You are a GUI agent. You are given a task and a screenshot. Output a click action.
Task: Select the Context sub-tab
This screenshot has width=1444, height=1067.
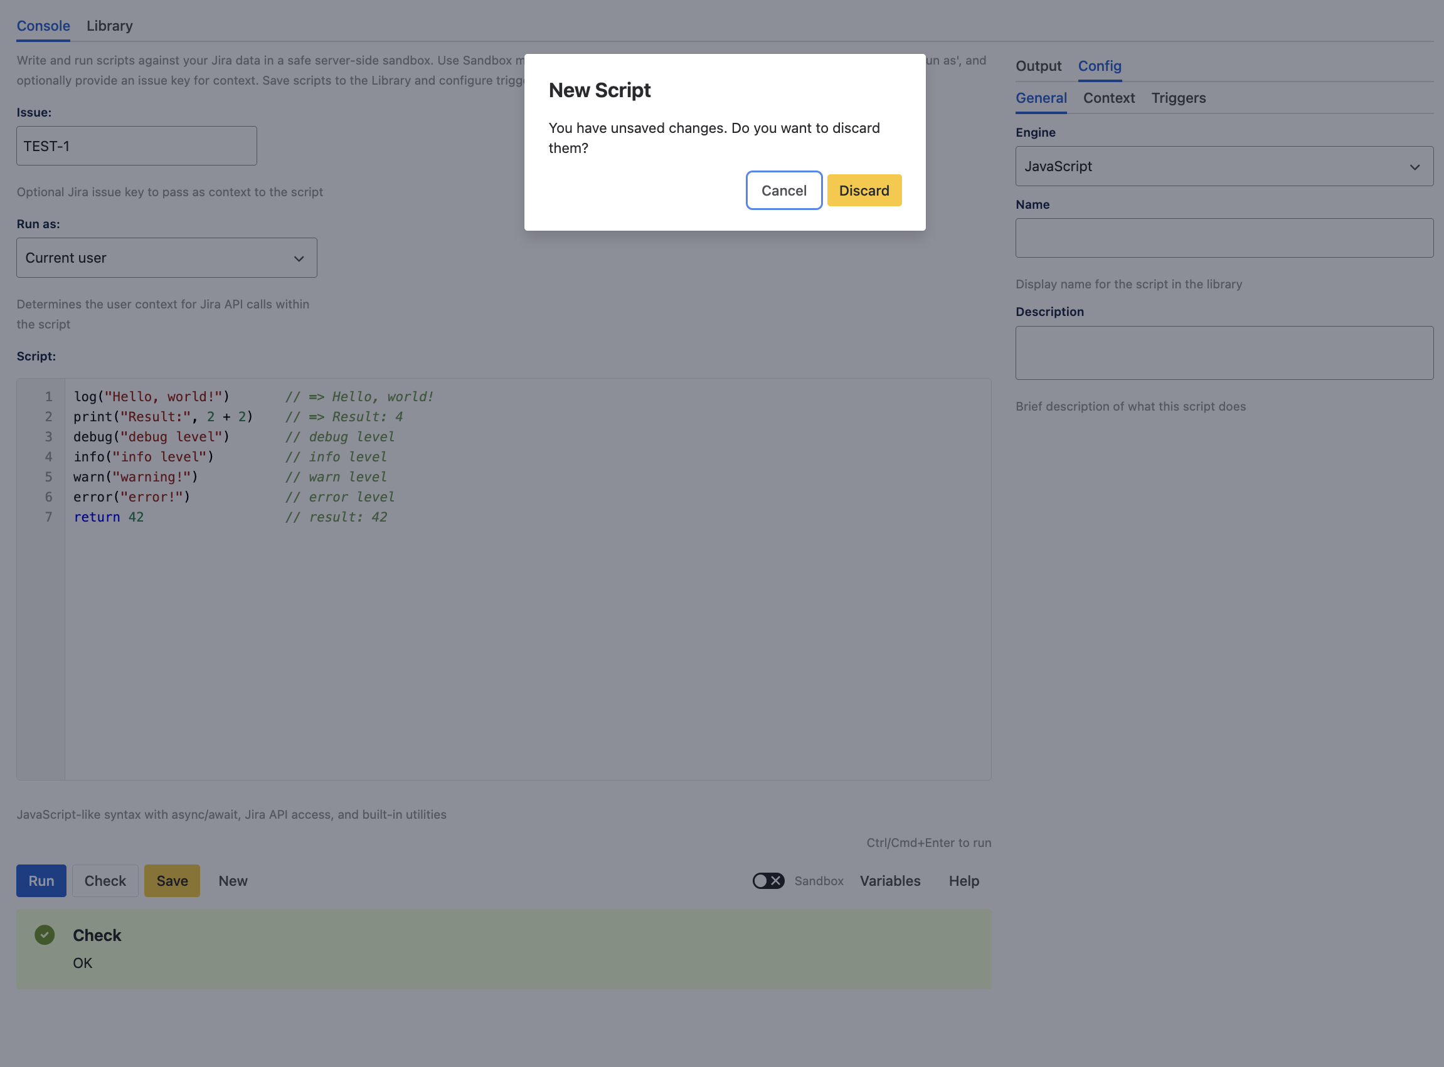tap(1108, 98)
